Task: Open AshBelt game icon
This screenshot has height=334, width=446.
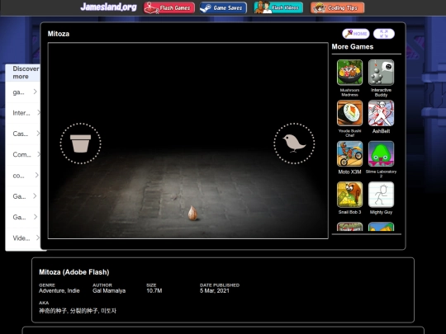Action: pyautogui.click(x=381, y=113)
